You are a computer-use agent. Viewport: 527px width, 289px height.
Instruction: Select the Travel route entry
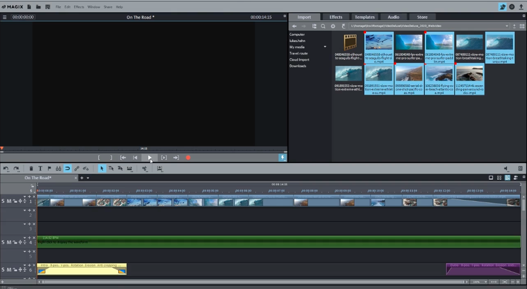point(299,53)
